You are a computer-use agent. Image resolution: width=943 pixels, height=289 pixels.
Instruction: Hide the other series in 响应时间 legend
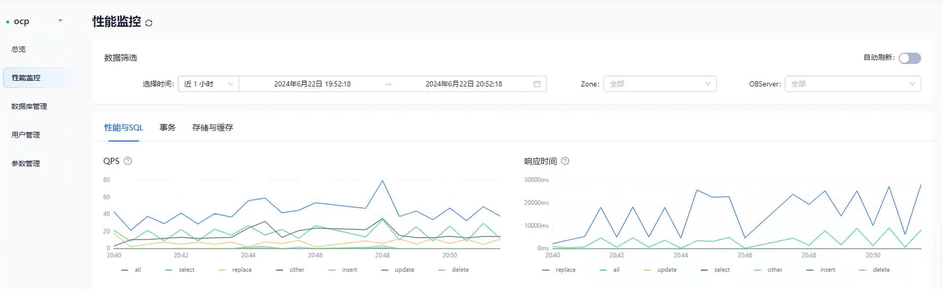pyautogui.click(x=769, y=270)
